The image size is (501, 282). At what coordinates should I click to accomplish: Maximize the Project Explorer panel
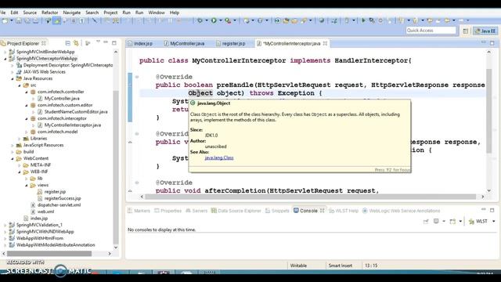[x=114, y=43]
